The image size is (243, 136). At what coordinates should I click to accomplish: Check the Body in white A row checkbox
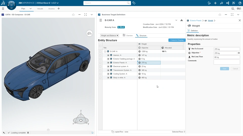click(100, 77)
